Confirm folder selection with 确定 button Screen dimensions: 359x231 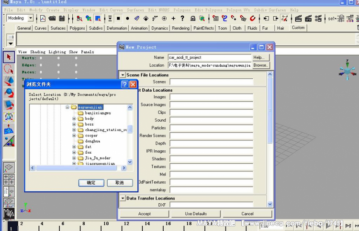[x=91, y=183]
